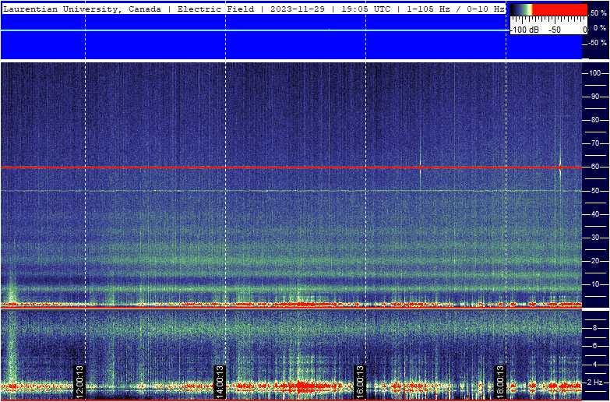Viewport: 610px width, 402px height.
Task: Click the "90" frequency axis label
Action: tap(597, 97)
